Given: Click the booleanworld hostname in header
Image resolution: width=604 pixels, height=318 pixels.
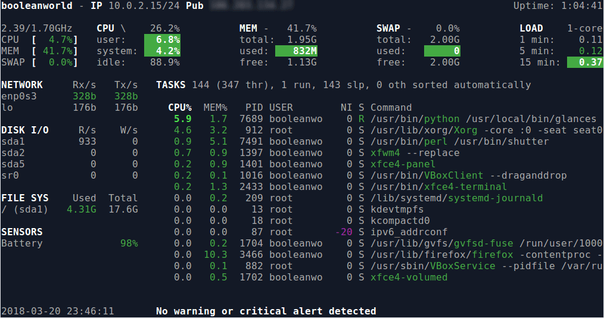Looking at the screenshot, I should (37, 6).
